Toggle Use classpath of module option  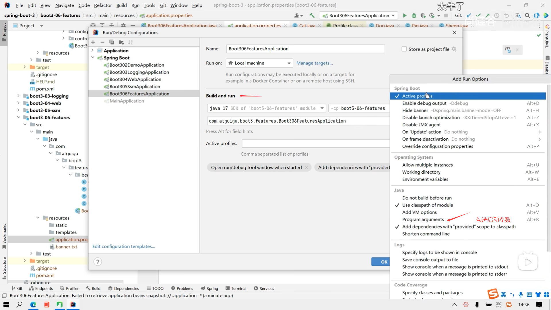click(427, 205)
